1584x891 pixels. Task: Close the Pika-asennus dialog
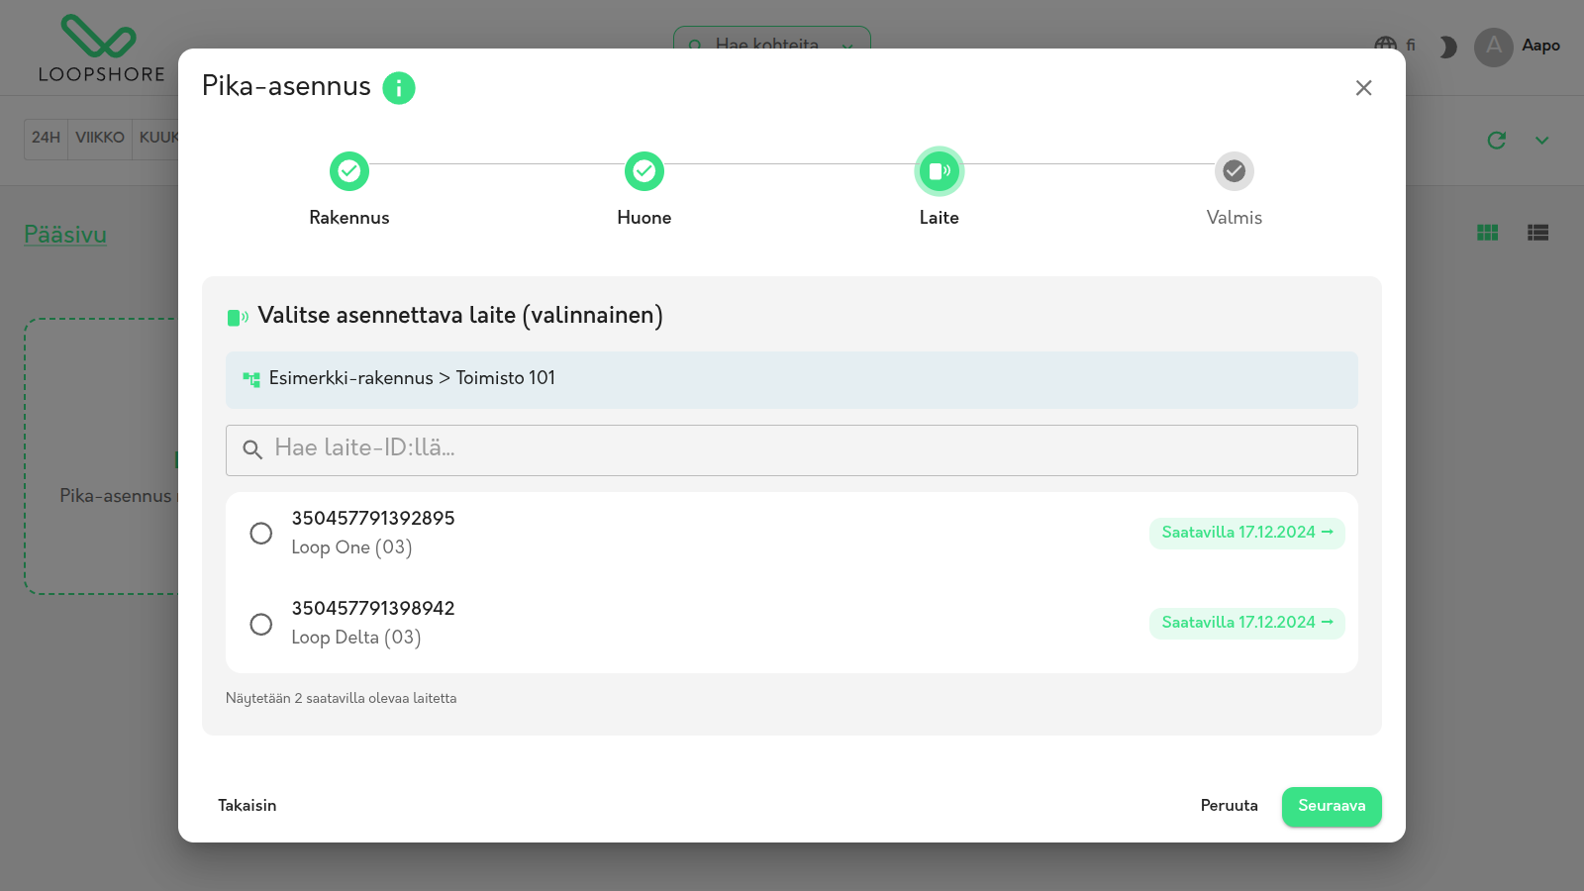pyautogui.click(x=1363, y=88)
